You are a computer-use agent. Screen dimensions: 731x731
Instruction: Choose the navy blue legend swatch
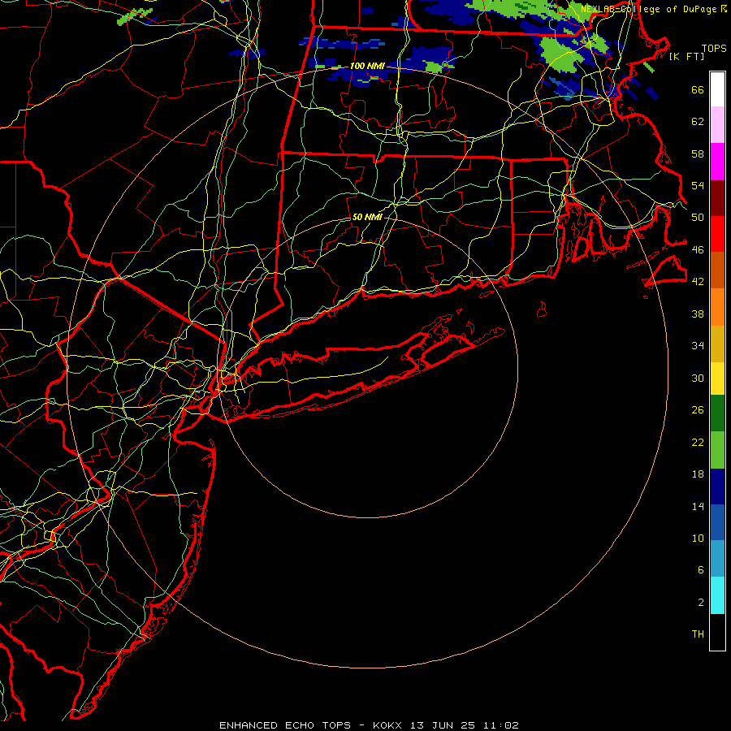tap(717, 487)
